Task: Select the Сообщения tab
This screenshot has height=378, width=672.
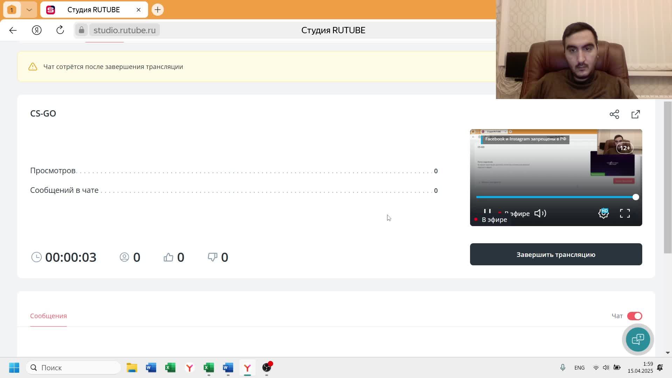Action: [x=48, y=316]
